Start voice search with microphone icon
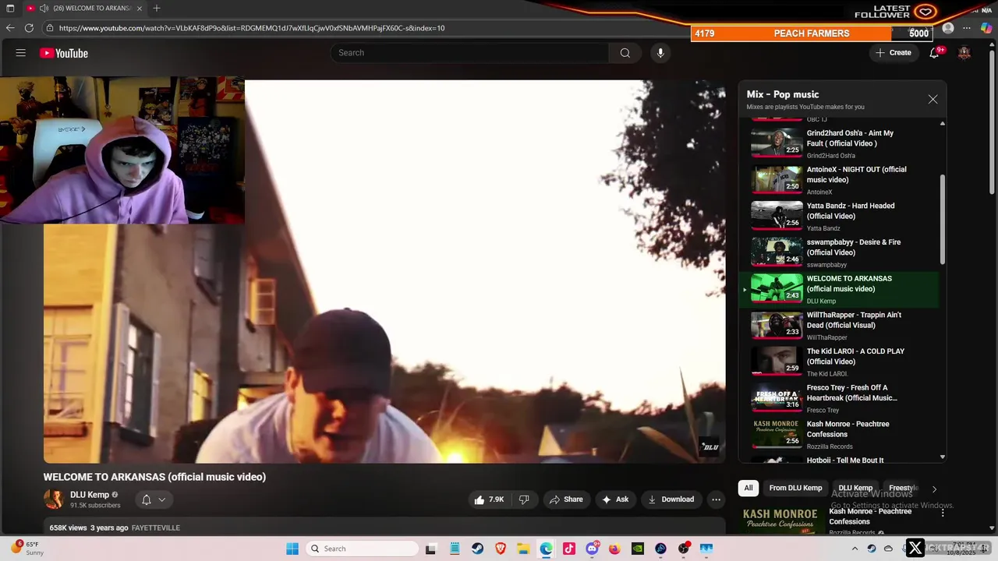The height and width of the screenshot is (561, 998). coord(660,53)
